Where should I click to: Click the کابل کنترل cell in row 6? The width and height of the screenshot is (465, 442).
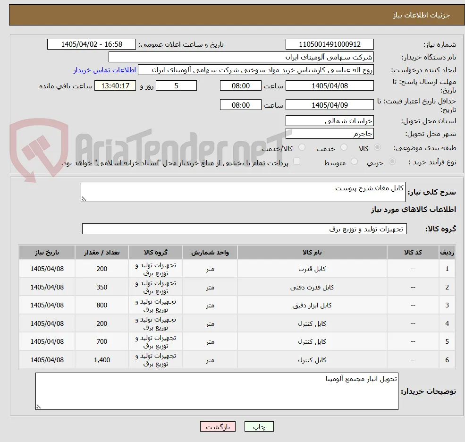pyautogui.click(x=312, y=360)
